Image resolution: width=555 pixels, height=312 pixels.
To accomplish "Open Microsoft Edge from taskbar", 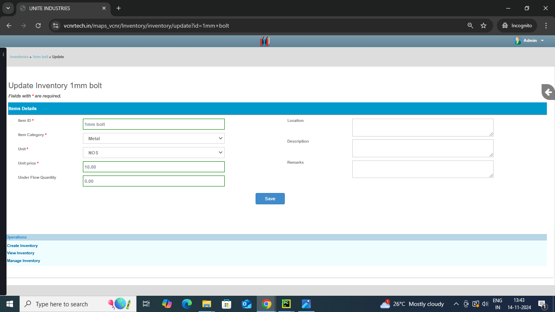I will (x=186, y=304).
